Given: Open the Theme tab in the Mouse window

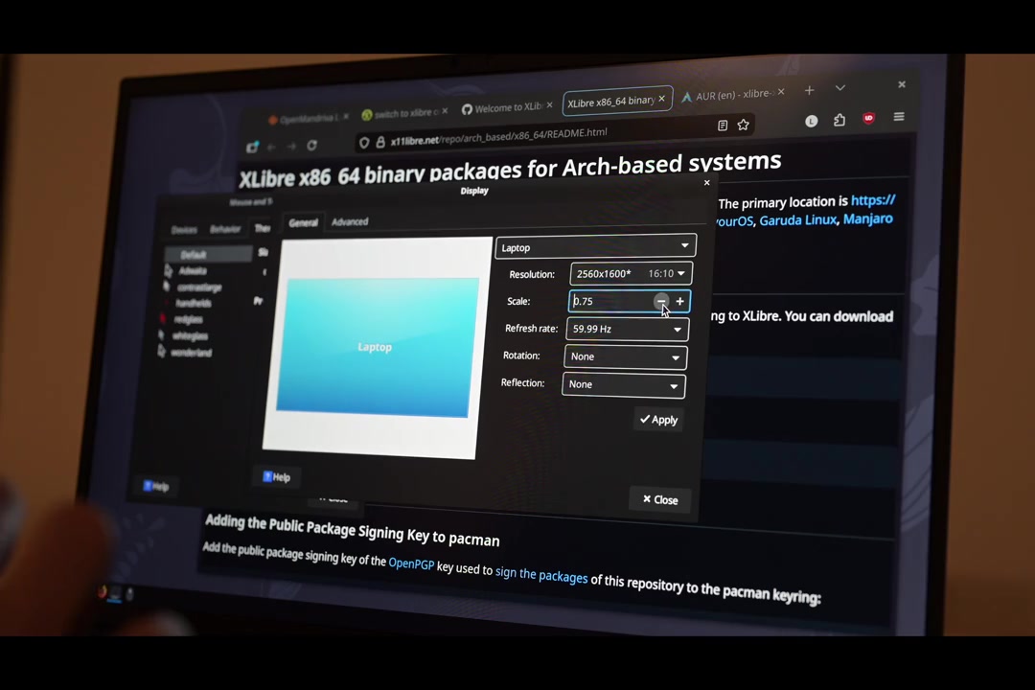Looking at the screenshot, I should 262,228.
